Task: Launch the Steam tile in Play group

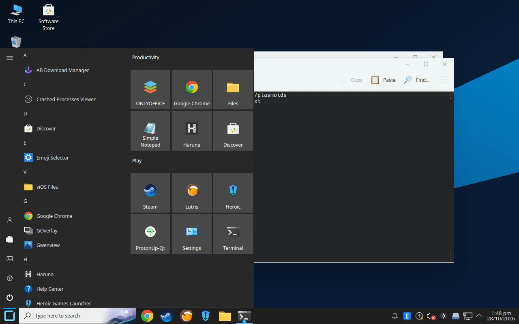Action: coord(150,193)
